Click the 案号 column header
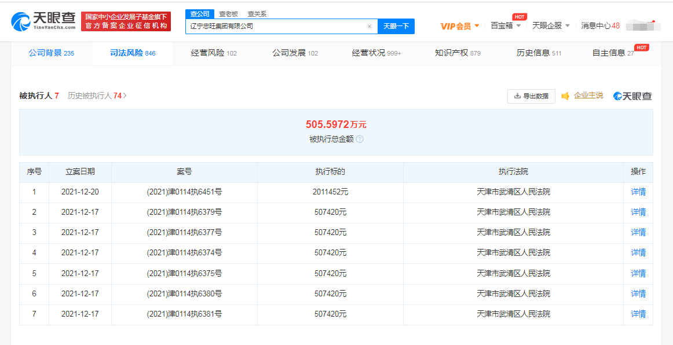 [184, 172]
